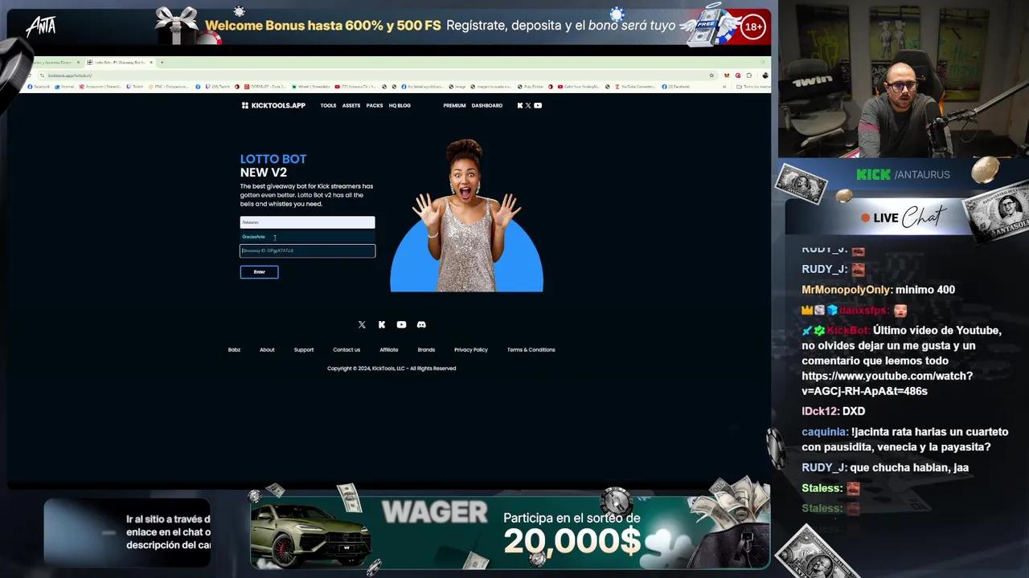Click the surprised woman hero image
Screen dimensions: 1029x578
pos(466,215)
